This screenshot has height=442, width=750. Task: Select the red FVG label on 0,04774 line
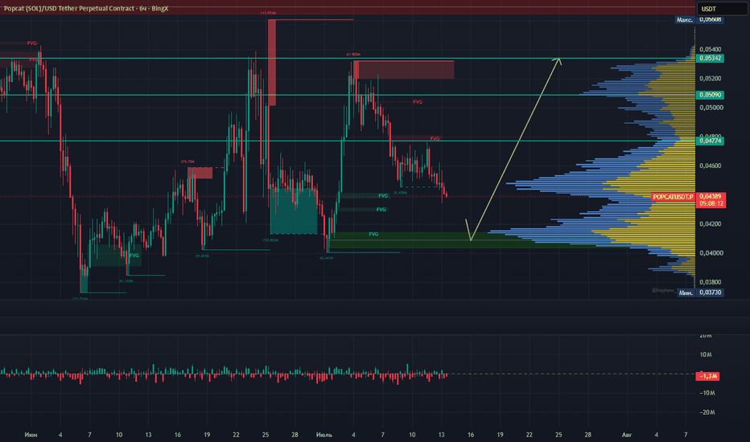click(x=435, y=138)
